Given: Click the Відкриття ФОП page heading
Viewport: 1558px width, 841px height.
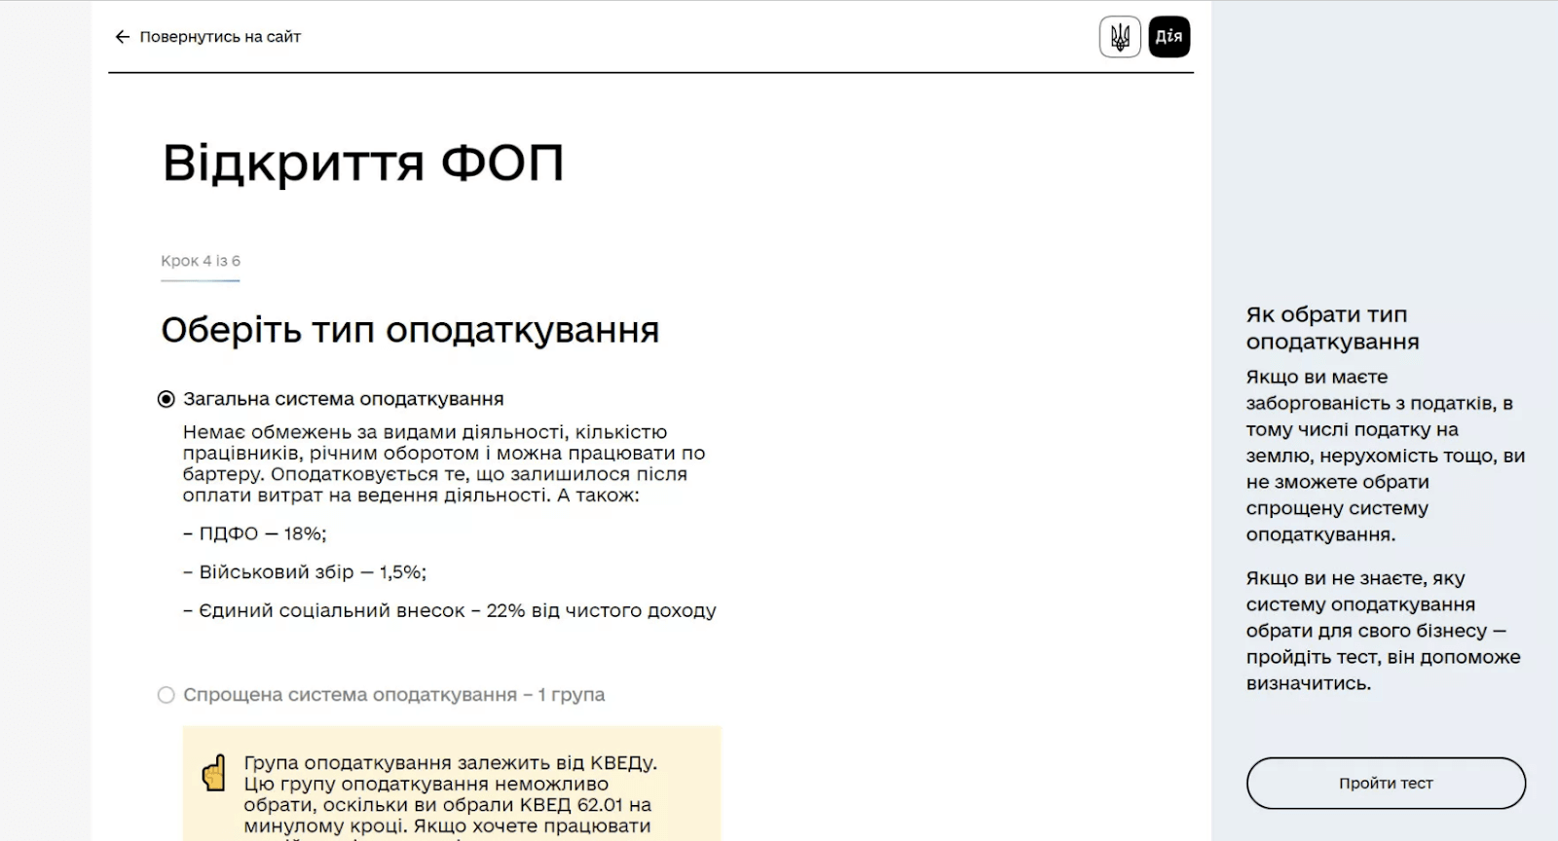Looking at the screenshot, I should click(362, 163).
